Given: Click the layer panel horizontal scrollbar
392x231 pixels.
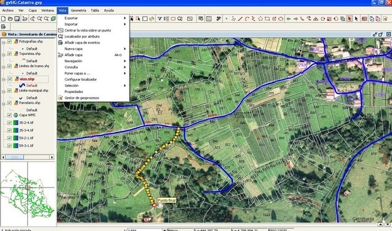Looking at the screenshot, I should click(28, 157).
